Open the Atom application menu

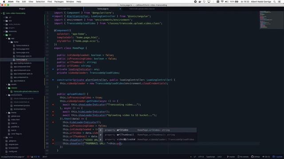click(11, 2)
